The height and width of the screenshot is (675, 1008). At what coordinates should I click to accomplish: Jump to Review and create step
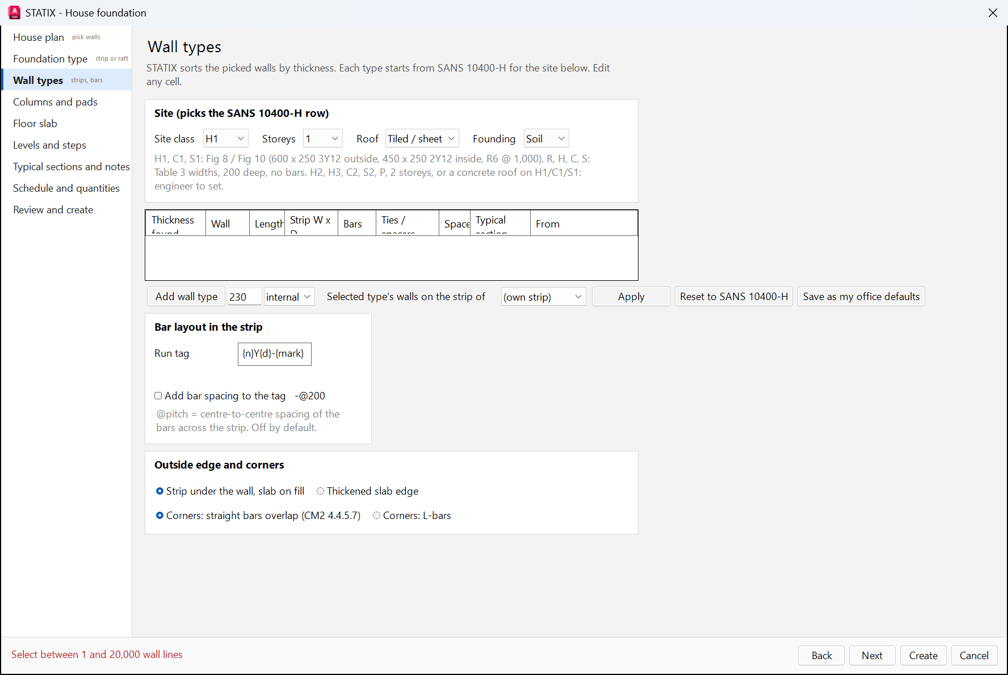(66, 209)
